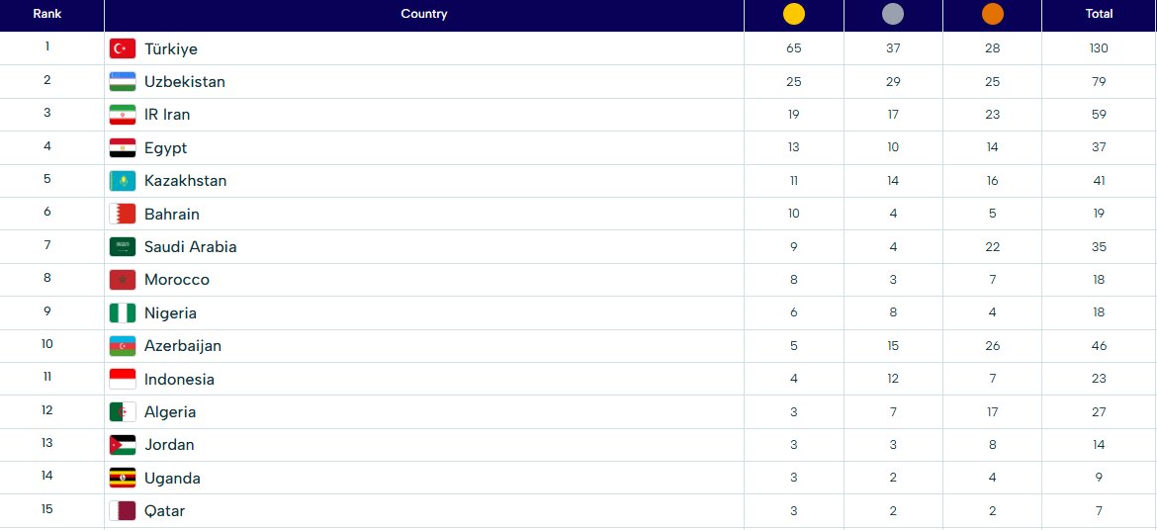Click the Egypt flag icon

coord(123,148)
